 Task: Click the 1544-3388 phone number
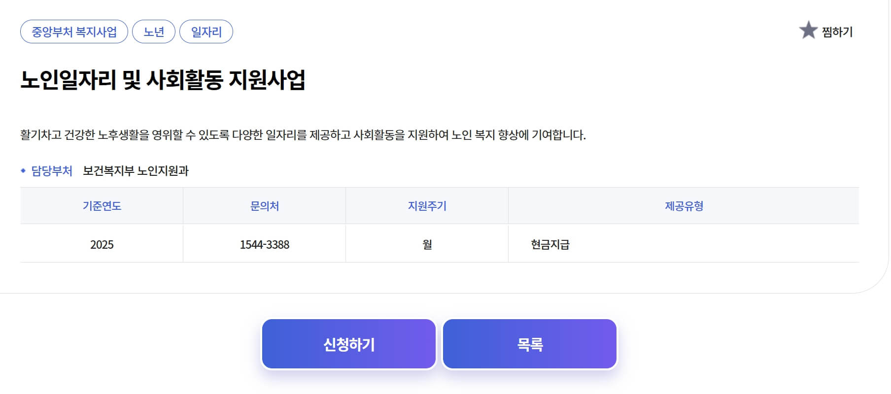click(x=265, y=244)
